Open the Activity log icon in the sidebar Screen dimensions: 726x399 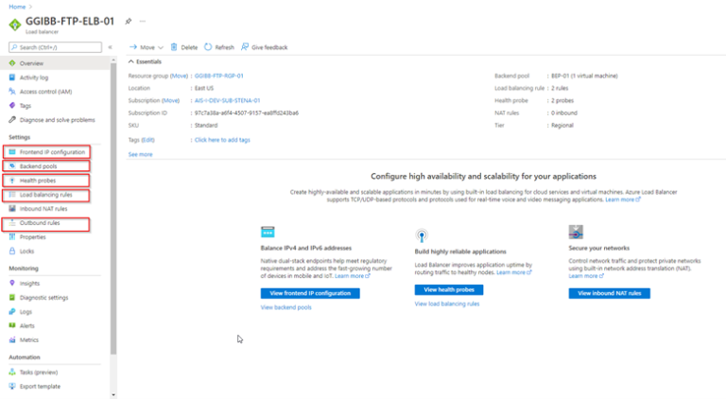12,78
